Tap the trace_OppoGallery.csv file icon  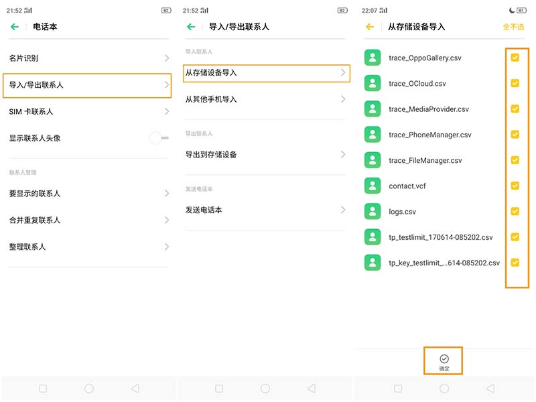373,58
